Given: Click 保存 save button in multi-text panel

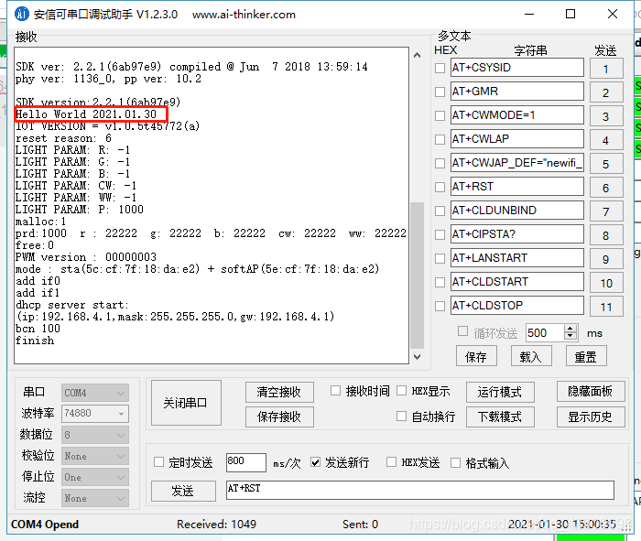Looking at the screenshot, I should (476, 356).
